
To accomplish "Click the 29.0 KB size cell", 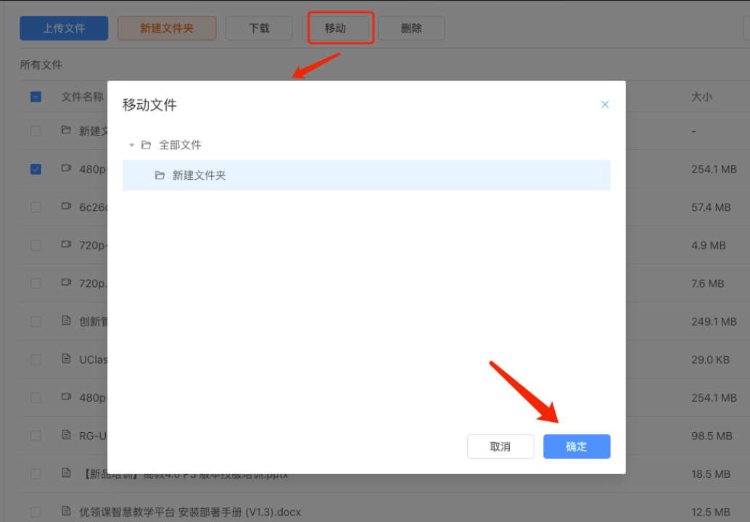I will pyautogui.click(x=710, y=360).
